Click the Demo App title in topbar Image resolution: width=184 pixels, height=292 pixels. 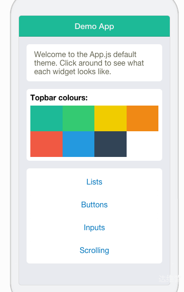pyautogui.click(x=94, y=27)
